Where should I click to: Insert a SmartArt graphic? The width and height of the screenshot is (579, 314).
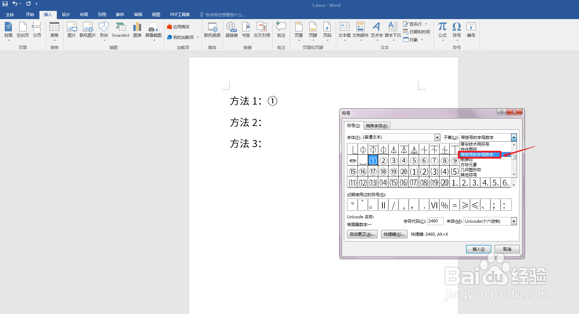120,30
